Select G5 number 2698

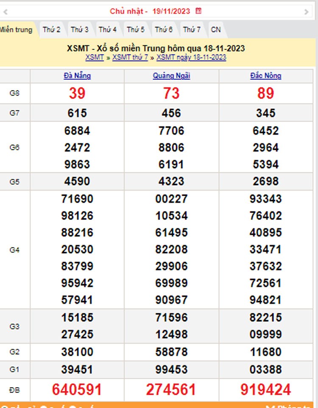(266, 181)
